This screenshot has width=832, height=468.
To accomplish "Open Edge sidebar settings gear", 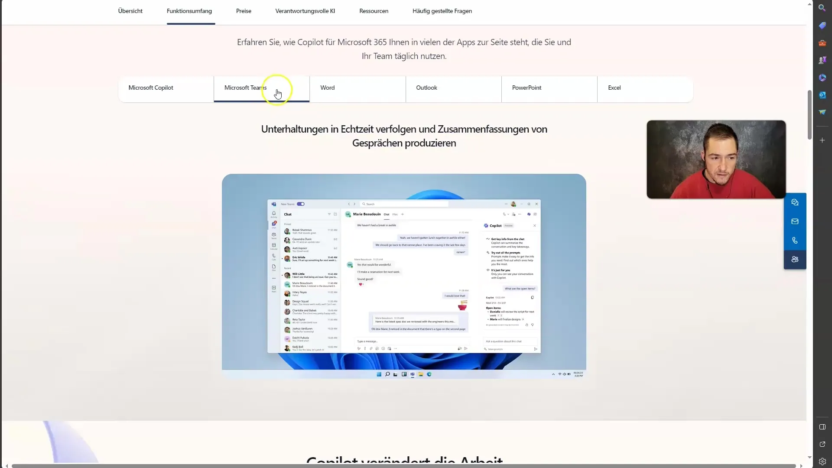I will tap(822, 461).
